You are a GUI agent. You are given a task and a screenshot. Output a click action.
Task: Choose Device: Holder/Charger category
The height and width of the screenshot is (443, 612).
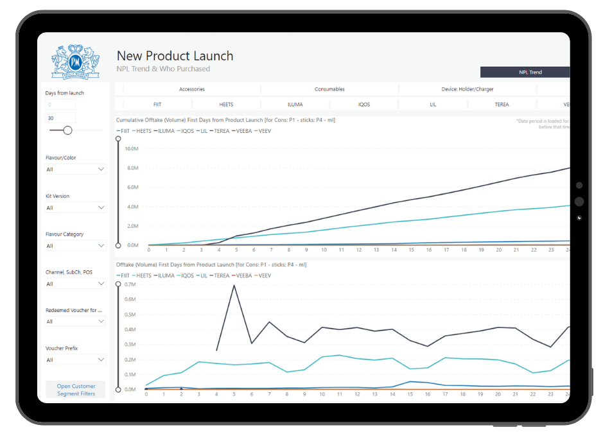pos(468,89)
